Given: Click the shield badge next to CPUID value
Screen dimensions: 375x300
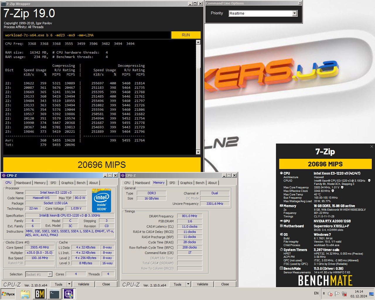Looking at the screenshot, I should point(369,180).
